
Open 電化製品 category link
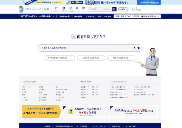point(59,95)
